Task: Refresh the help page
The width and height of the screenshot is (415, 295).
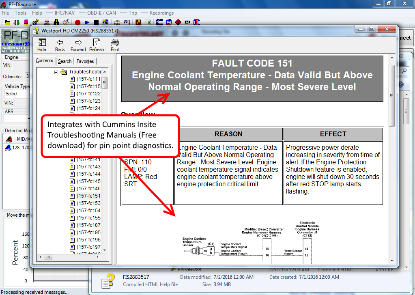Action: point(97,45)
